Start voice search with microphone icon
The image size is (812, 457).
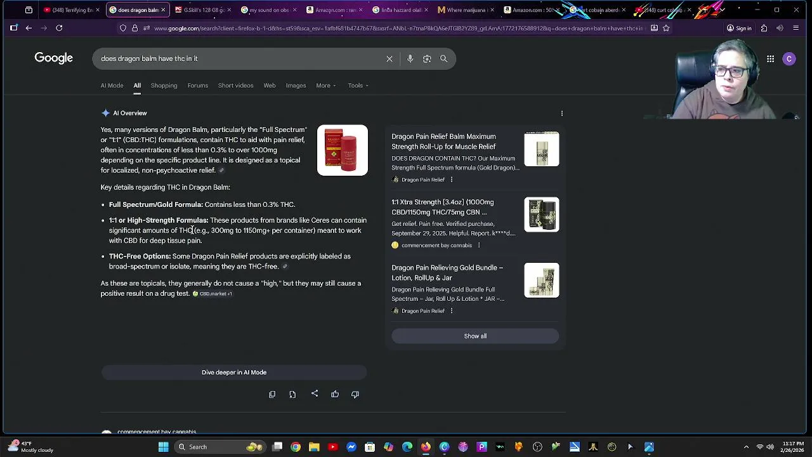coord(410,58)
